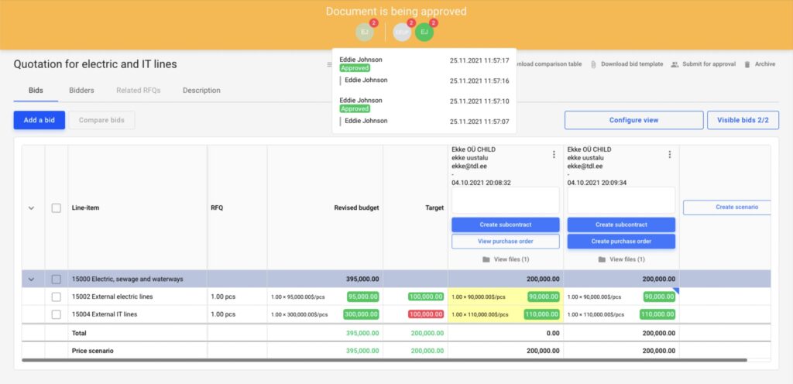Check the 15004 External IT lines checkbox
This screenshot has width=793, height=384.
[x=56, y=314]
